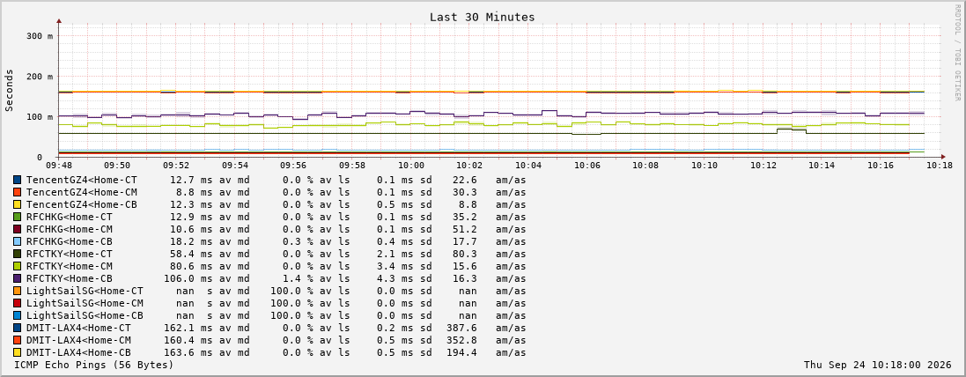Click the ICMP Echo Pings footer text
The height and width of the screenshot is (377, 966).
pos(94,366)
